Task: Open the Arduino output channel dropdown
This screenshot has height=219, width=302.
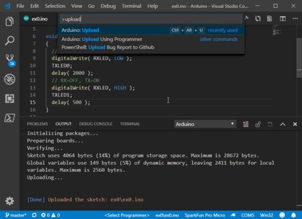Action: point(205,124)
